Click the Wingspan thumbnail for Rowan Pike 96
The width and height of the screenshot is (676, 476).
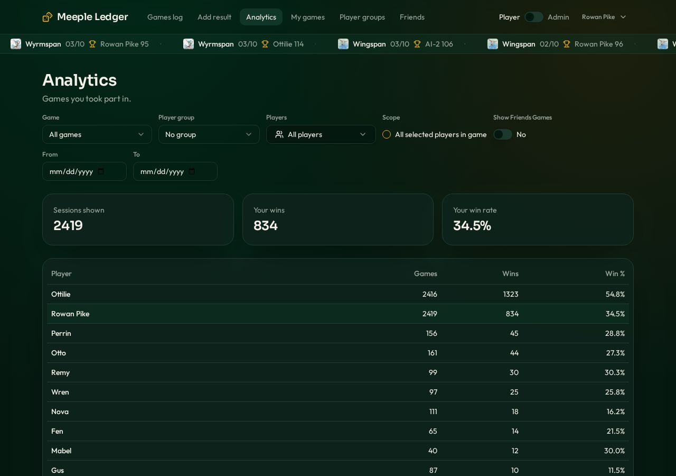pos(493,44)
